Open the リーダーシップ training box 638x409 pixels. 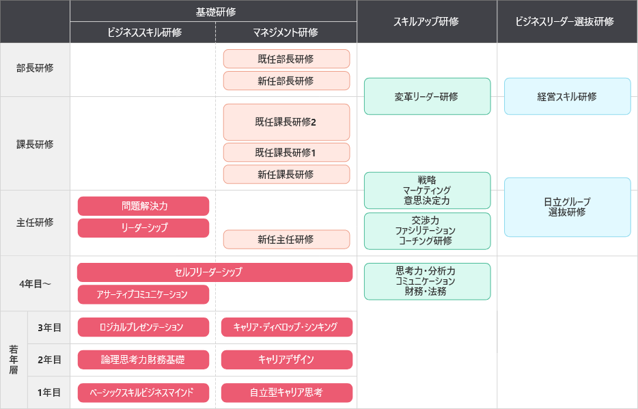click(x=143, y=228)
